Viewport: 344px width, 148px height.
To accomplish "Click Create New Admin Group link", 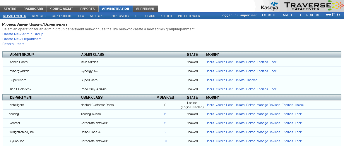I will click(23, 34).
